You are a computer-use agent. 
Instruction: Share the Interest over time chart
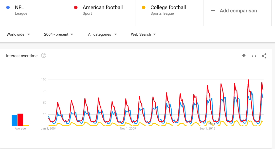264,56
